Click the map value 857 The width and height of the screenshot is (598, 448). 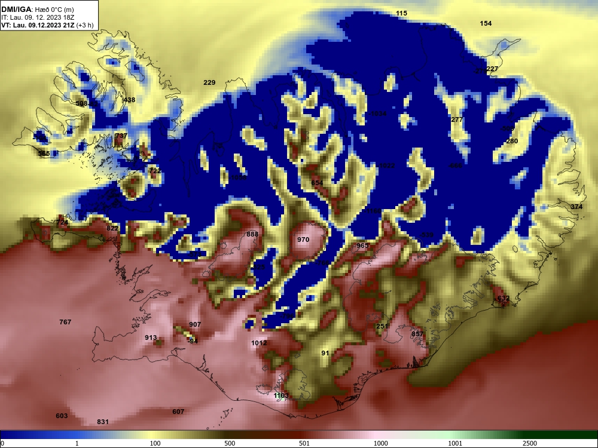(417, 334)
